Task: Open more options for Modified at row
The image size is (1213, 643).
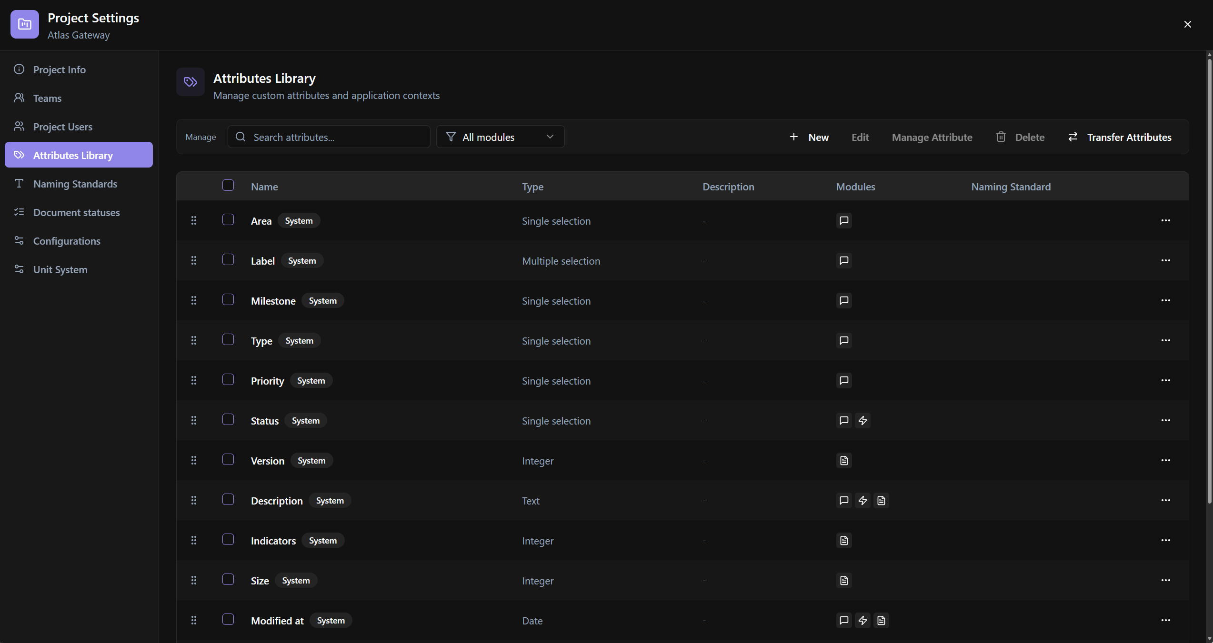Action: (1166, 620)
